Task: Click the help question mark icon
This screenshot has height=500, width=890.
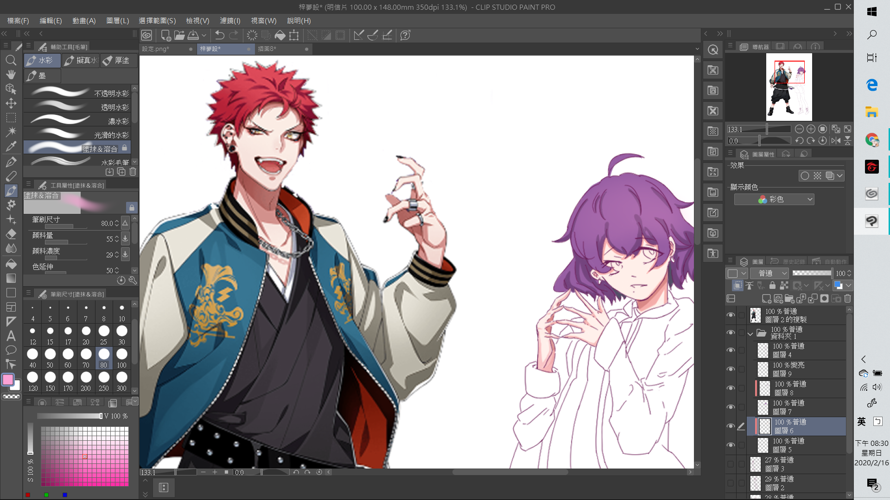Action: coord(405,35)
